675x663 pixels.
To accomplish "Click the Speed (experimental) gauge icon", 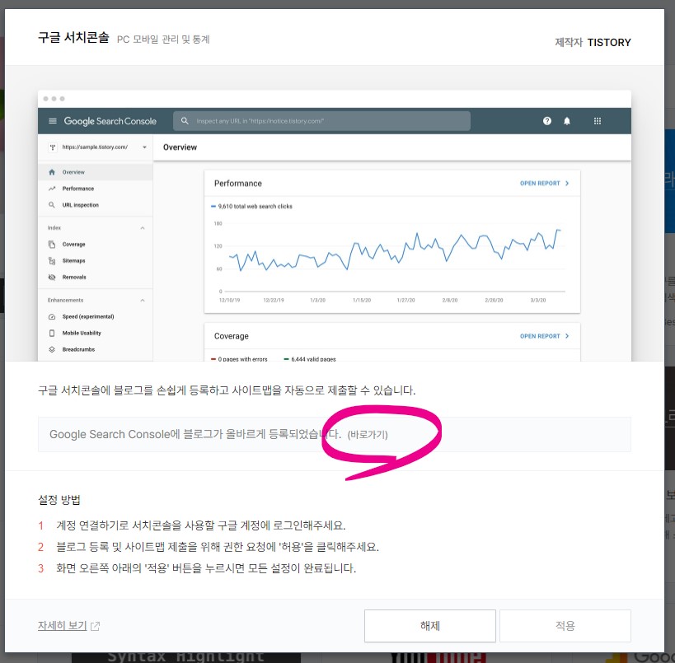I will coord(52,316).
